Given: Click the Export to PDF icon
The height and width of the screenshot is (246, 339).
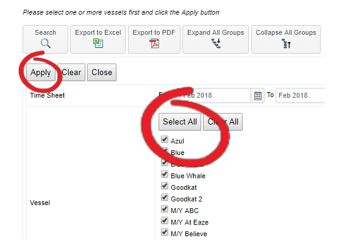Looking at the screenshot, I should pyautogui.click(x=154, y=43).
